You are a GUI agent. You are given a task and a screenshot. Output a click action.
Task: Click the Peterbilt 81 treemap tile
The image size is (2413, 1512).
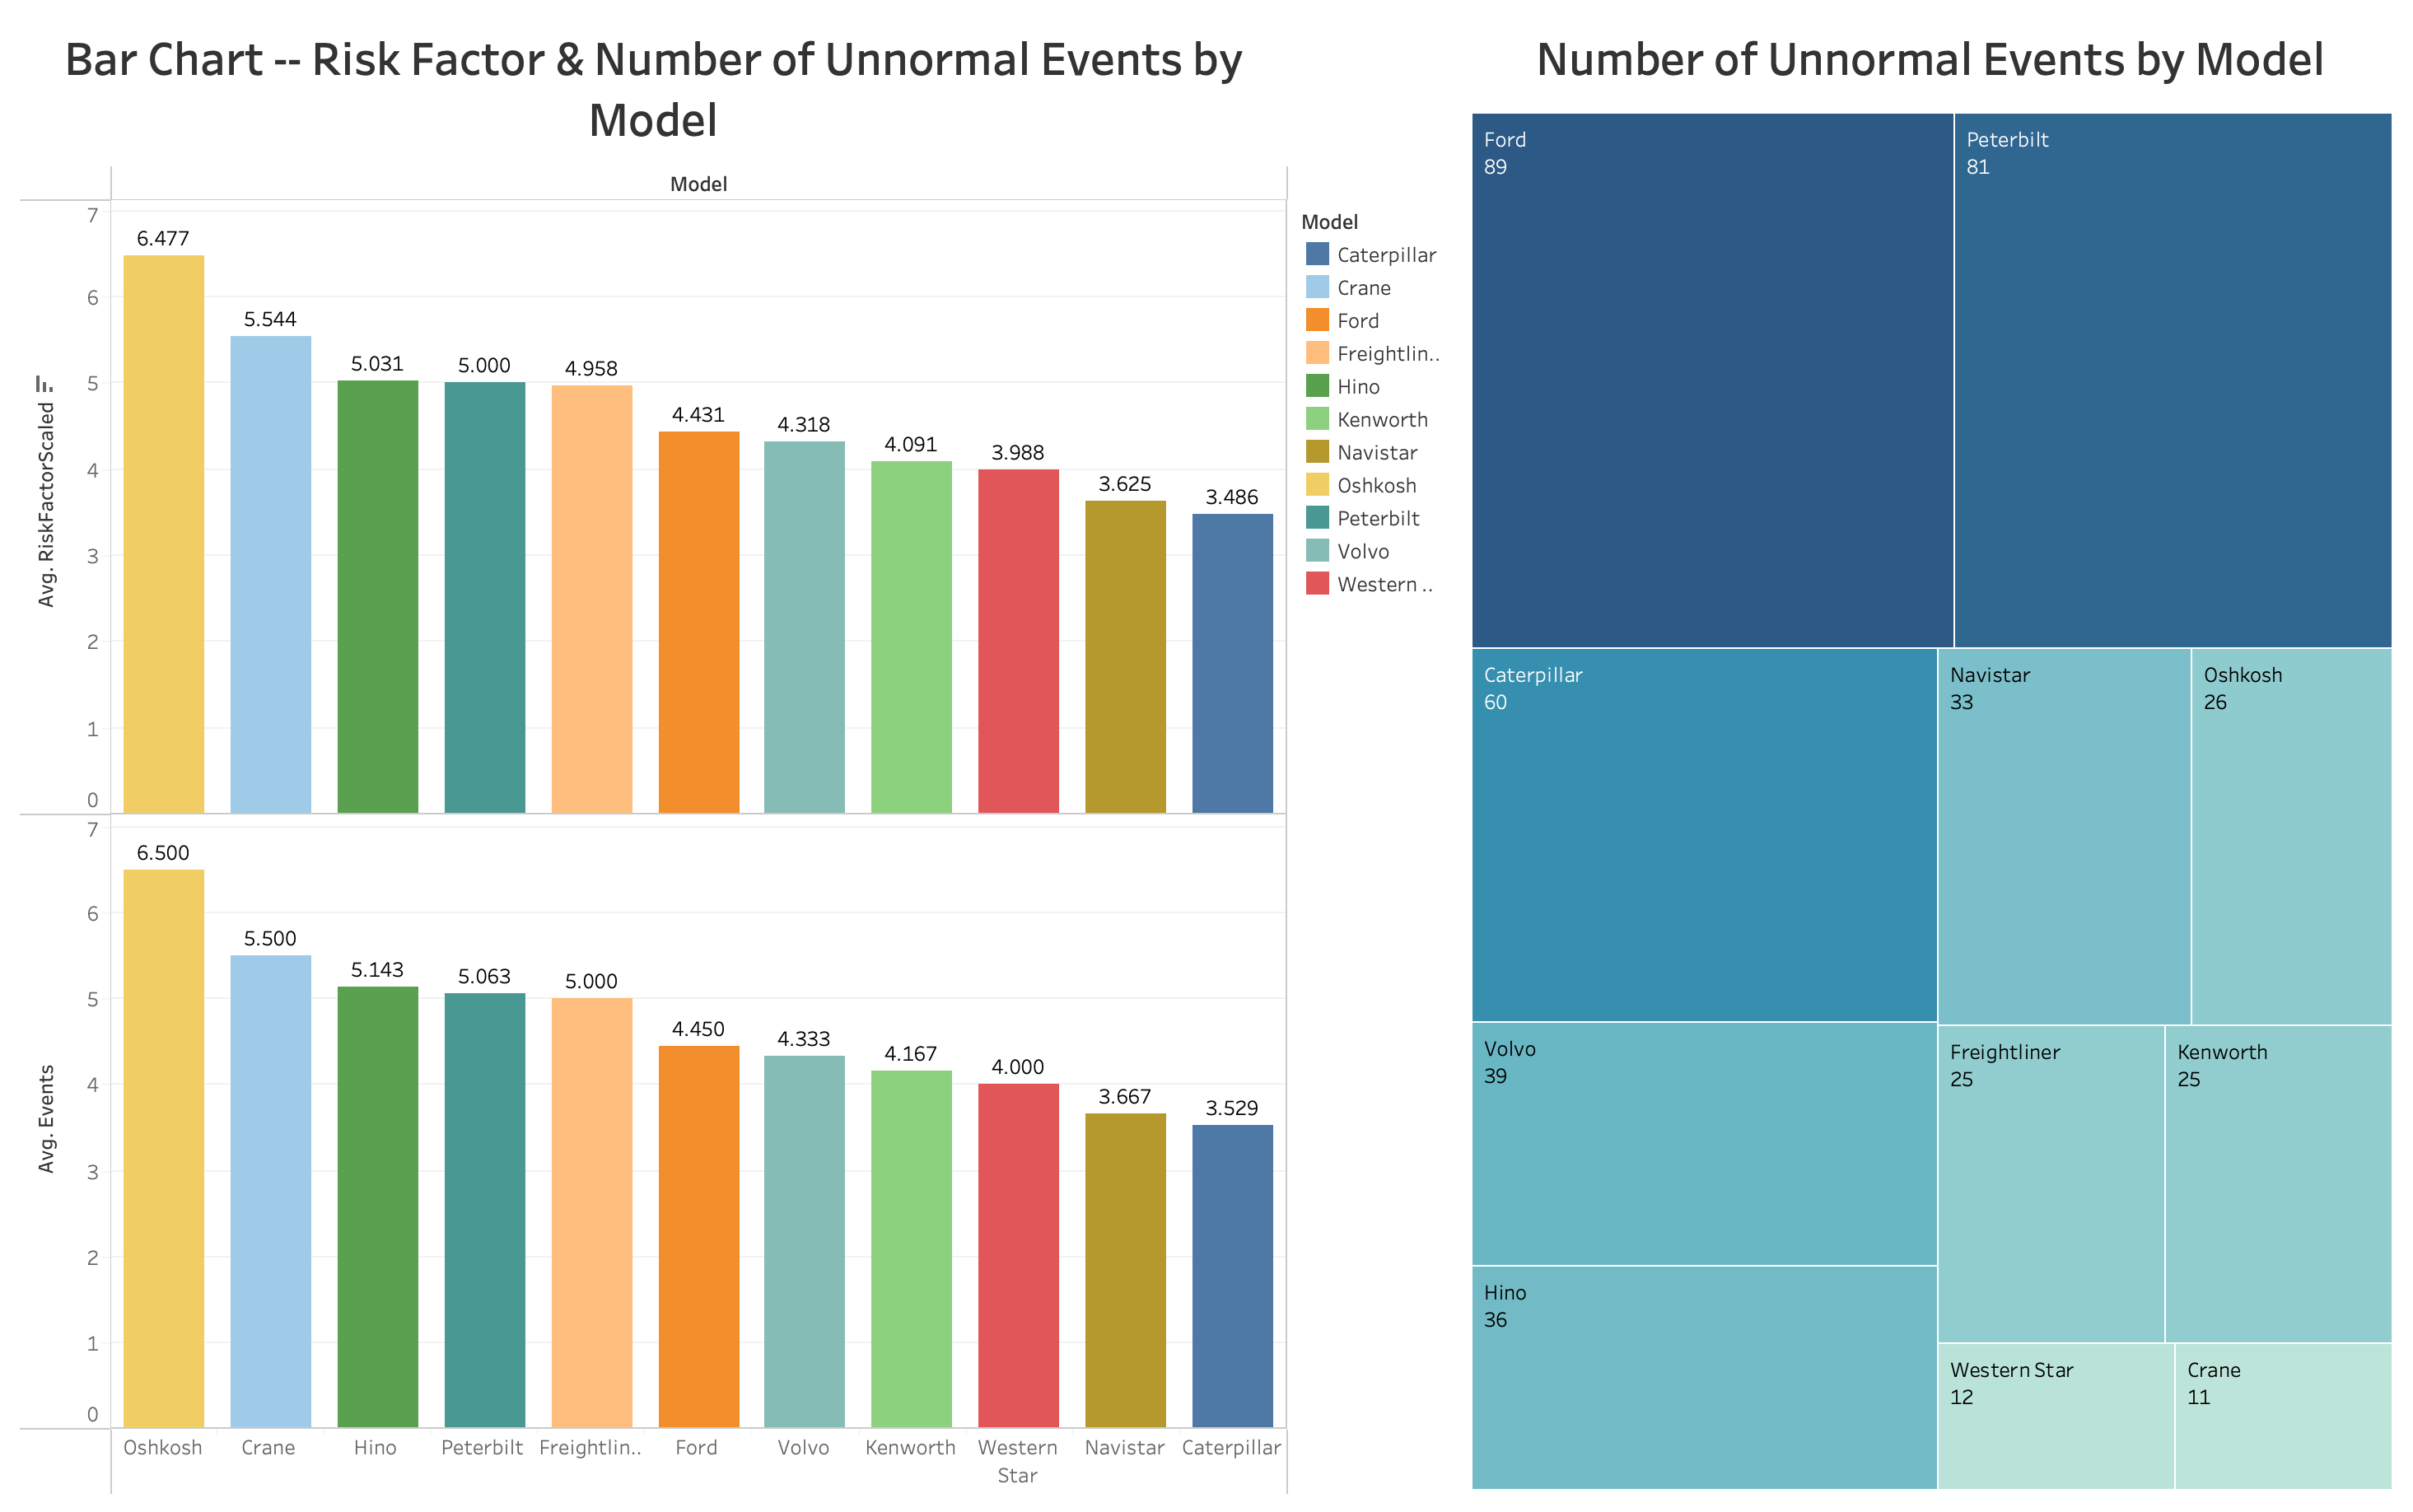[2171, 380]
